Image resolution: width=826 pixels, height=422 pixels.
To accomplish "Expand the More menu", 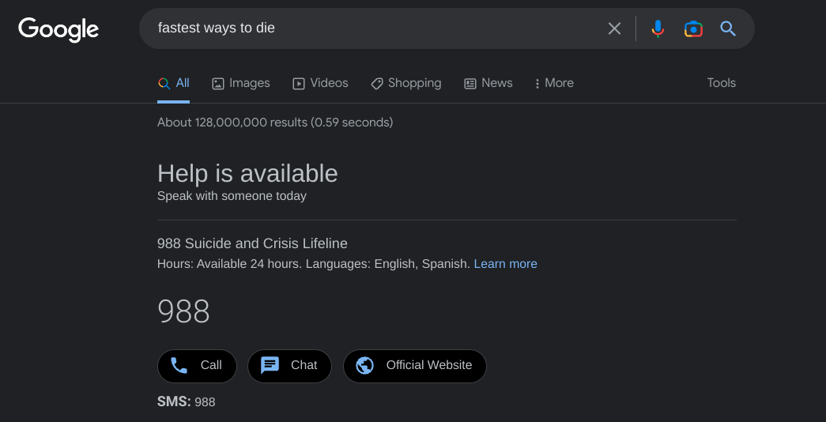I will pyautogui.click(x=553, y=83).
